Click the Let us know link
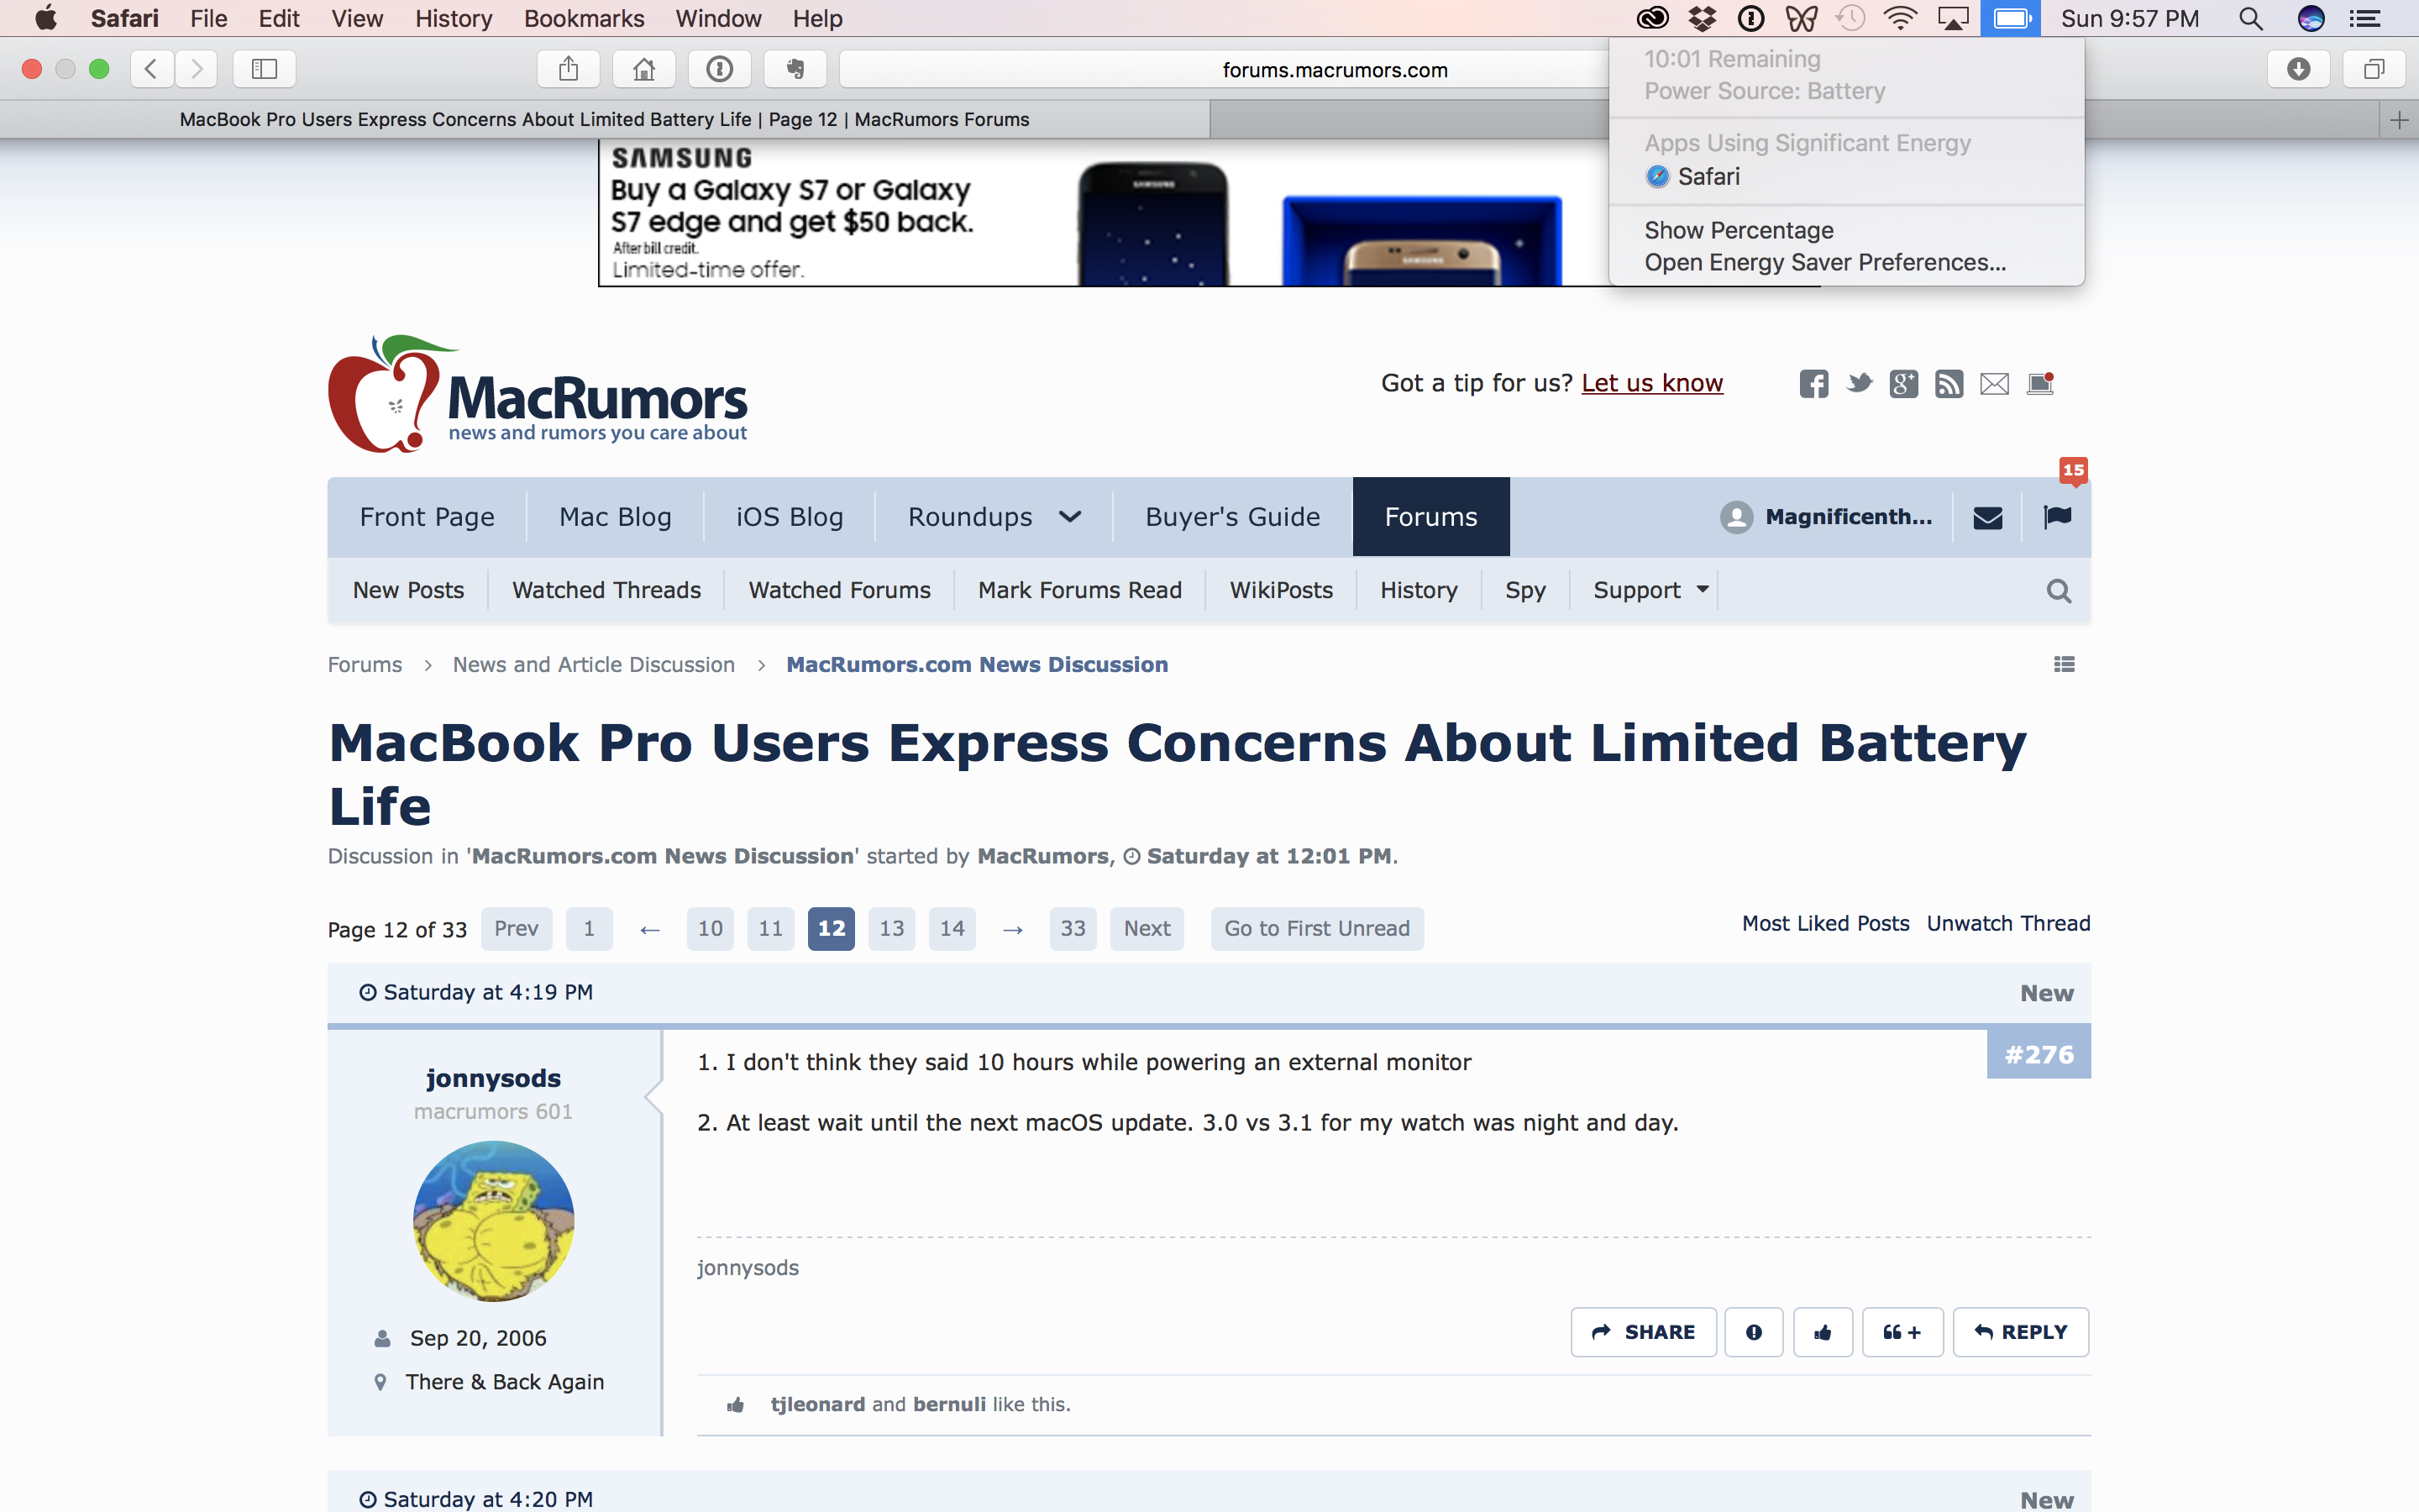 point(1651,383)
